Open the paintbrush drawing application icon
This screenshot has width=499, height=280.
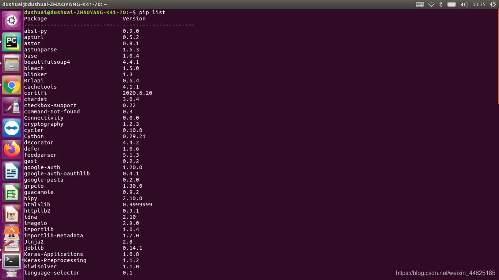point(12,106)
